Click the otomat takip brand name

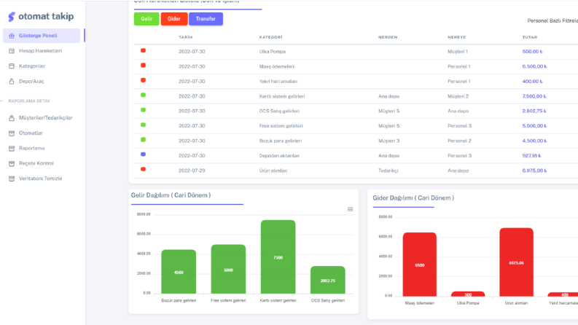point(46,16)
